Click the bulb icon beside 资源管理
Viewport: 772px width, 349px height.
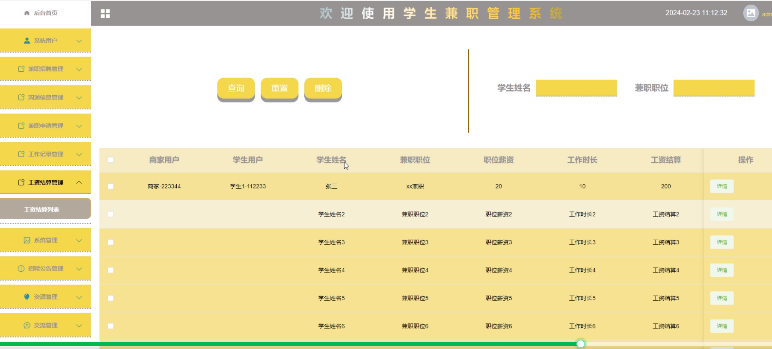pos(27,297)
